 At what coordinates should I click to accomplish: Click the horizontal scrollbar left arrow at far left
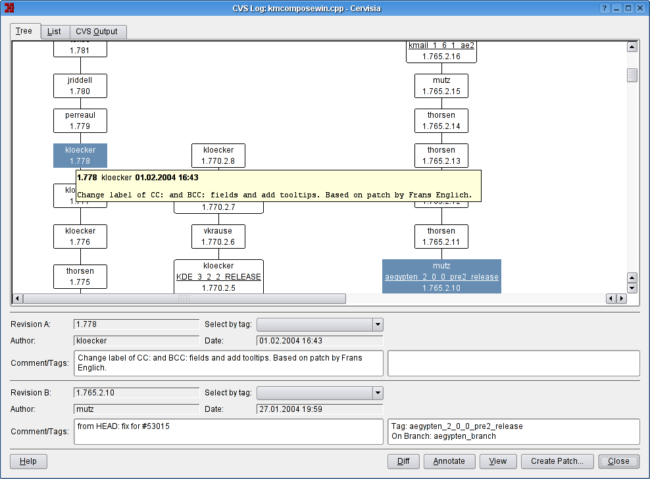pyautogui.click(x=17, y=298)
